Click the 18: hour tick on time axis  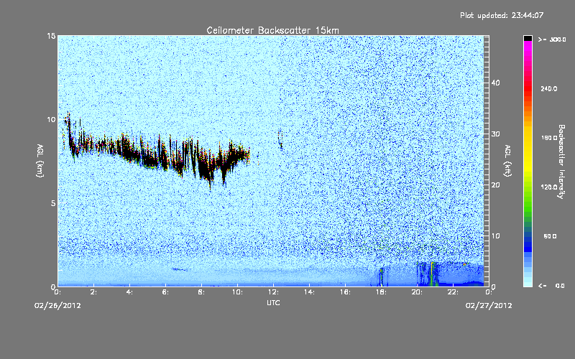pos(382,292)
